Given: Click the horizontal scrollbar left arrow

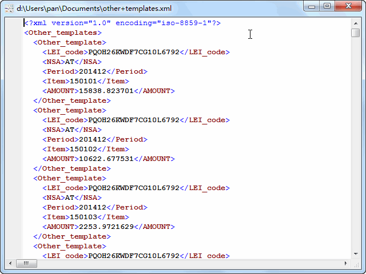Looking at the screenshot, I should click(x=10, y=263).
